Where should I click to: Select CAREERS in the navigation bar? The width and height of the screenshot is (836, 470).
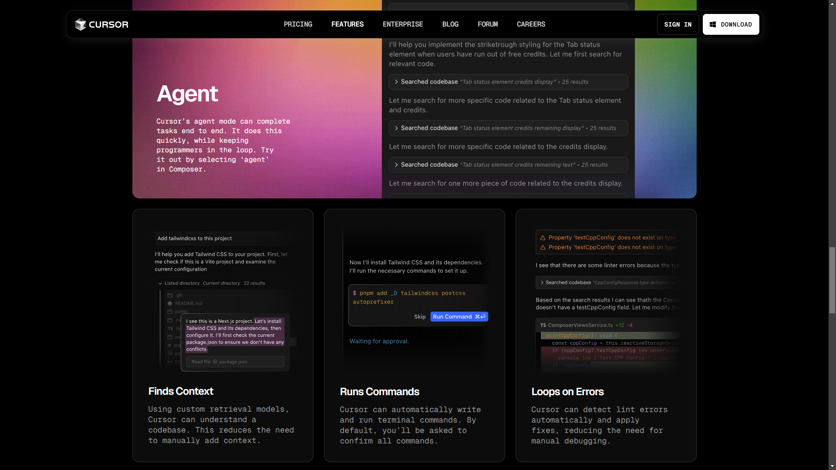tap(531, 24)
